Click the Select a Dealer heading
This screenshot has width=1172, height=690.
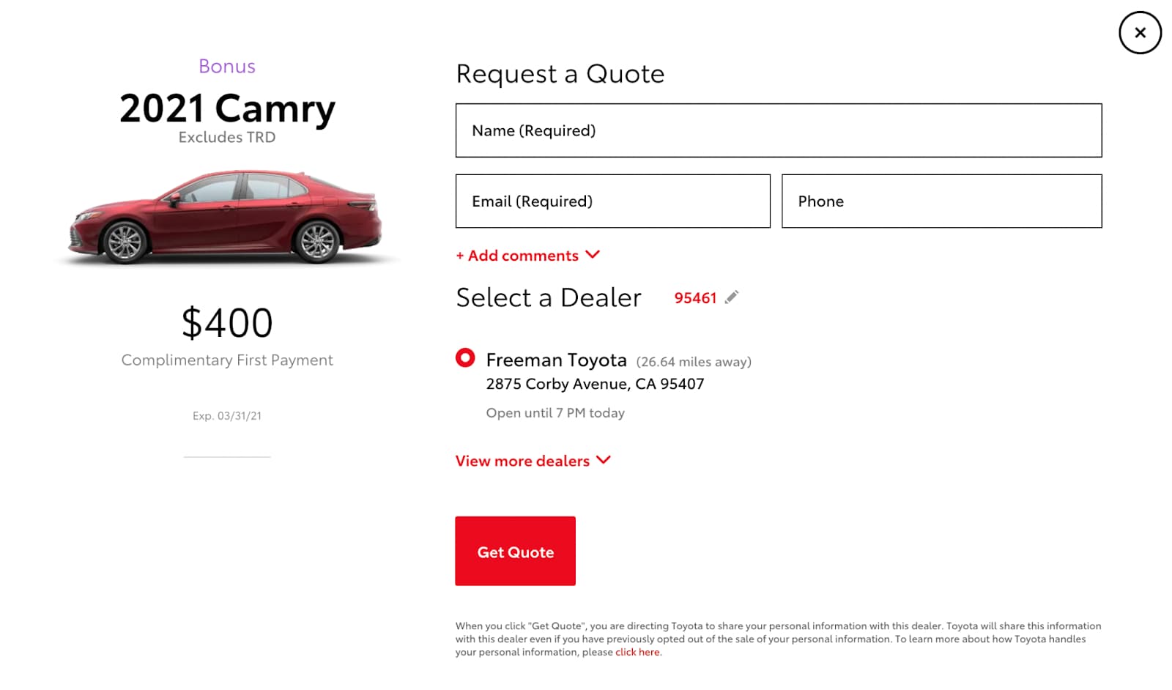click(548, 297)
